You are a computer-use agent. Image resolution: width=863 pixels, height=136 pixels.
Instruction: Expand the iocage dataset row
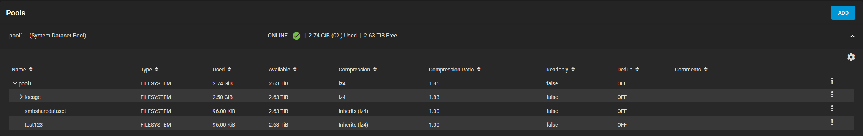[x=21, y=97]
